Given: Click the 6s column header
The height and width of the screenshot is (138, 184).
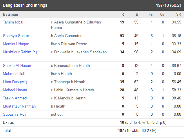Looking at the screenshot, I should [x=162, y=14].
